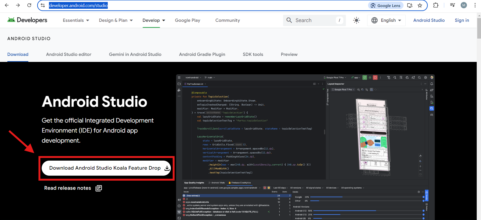Expand the Design & Plan menu
481x220 pixels.
116,20
